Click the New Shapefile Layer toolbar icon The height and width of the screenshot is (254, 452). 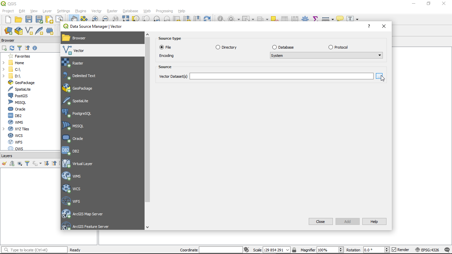[x=29, y=31]
